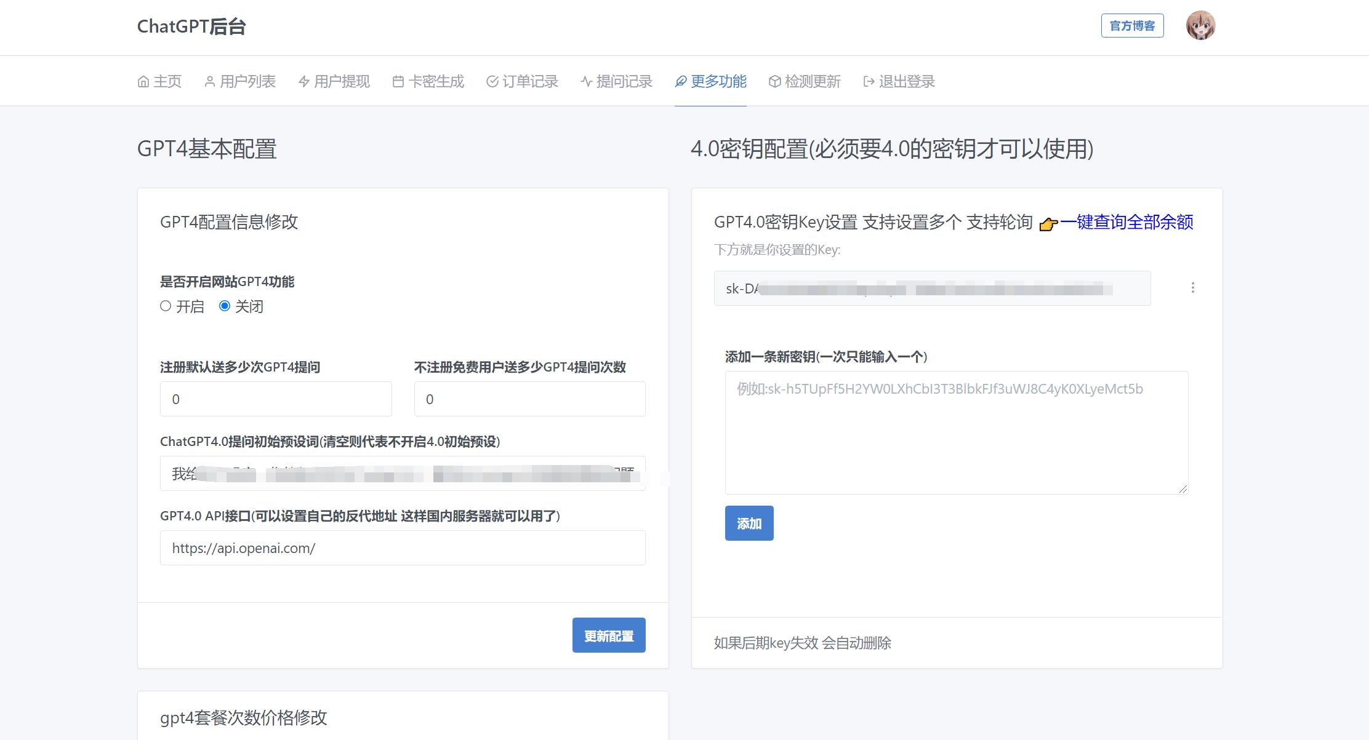Screen dimensions: 1369x740
Task: Open the 一键查询全部余额 link
Action: [x=1126, y=222]
